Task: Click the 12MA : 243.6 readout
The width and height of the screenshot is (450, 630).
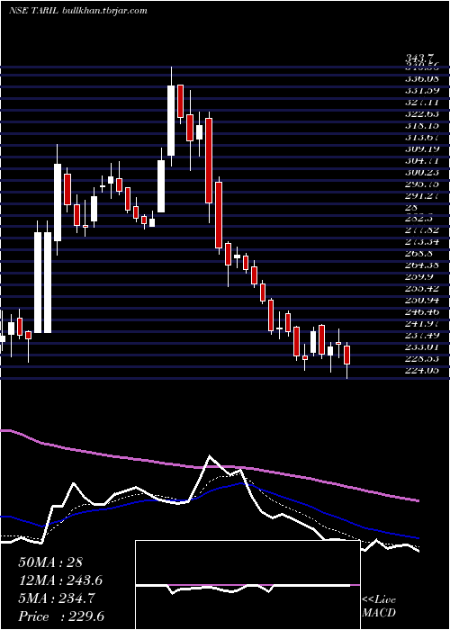Action: (x=60, y=580)
